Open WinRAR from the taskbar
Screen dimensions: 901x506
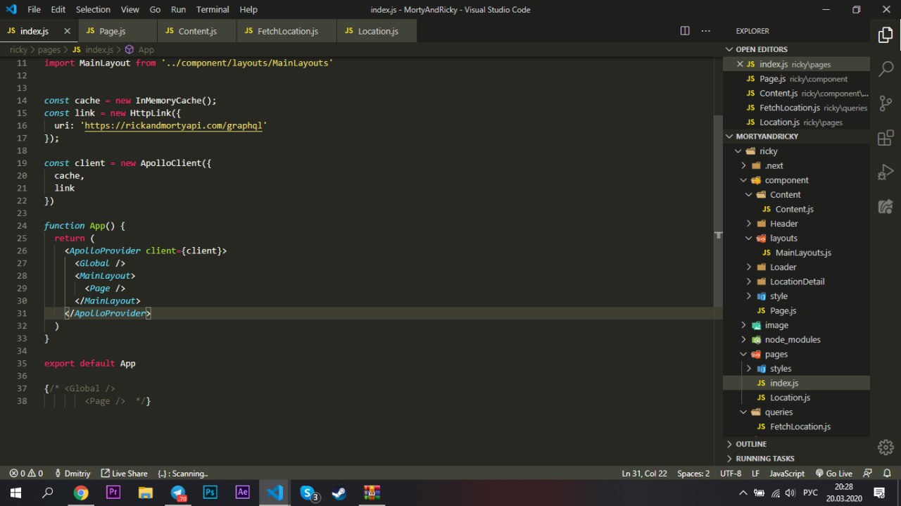[x=372, y=493]
